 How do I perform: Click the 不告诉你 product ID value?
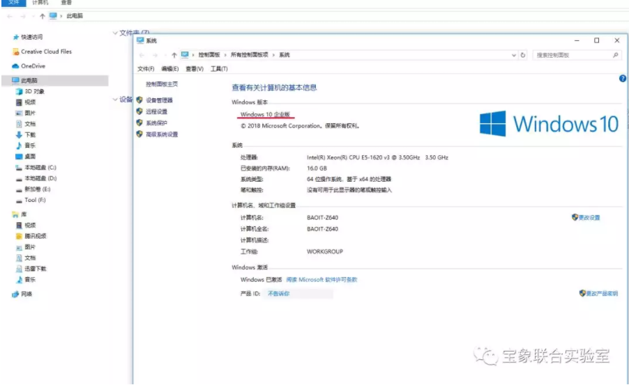(x=279, y=294)
